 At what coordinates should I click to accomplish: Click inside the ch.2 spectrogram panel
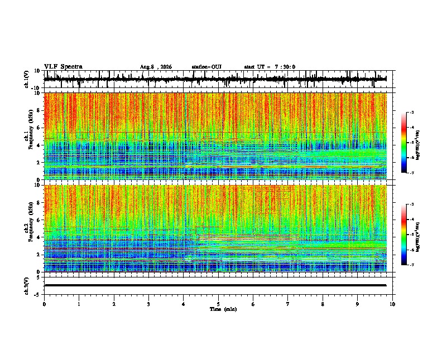pos(215,228)
